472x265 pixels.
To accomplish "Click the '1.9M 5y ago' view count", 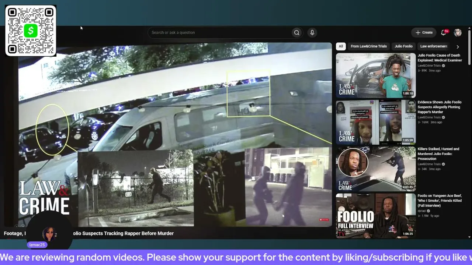I will click(x=429, y=216).
